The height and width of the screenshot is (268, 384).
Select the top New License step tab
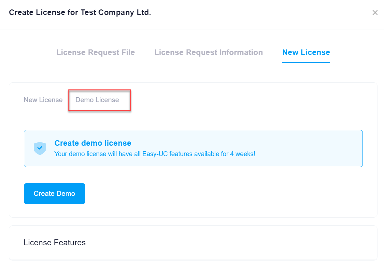point(306,52)
